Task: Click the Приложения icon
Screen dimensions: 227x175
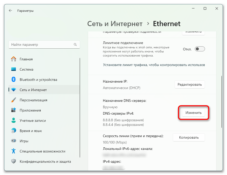Action: click(14, 110)
